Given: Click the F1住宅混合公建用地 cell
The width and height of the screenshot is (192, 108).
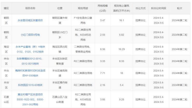Looking at the screenshot, I should coord(83,20).
